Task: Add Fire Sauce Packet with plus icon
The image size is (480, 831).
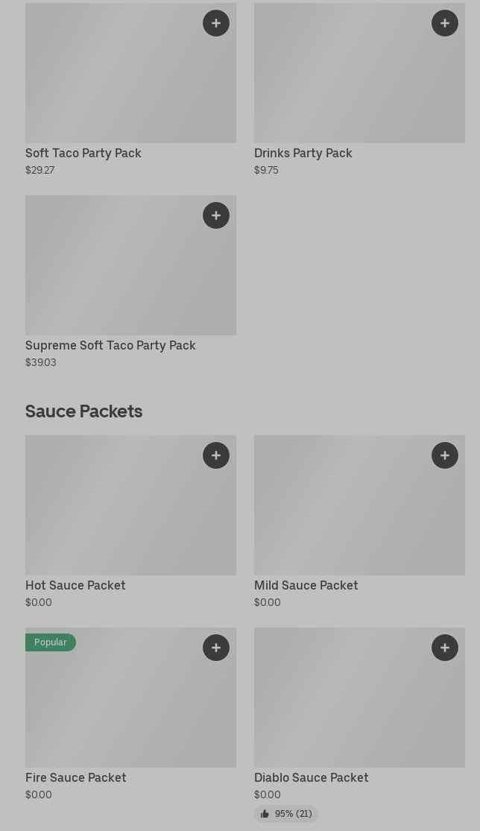Action: 216,648
